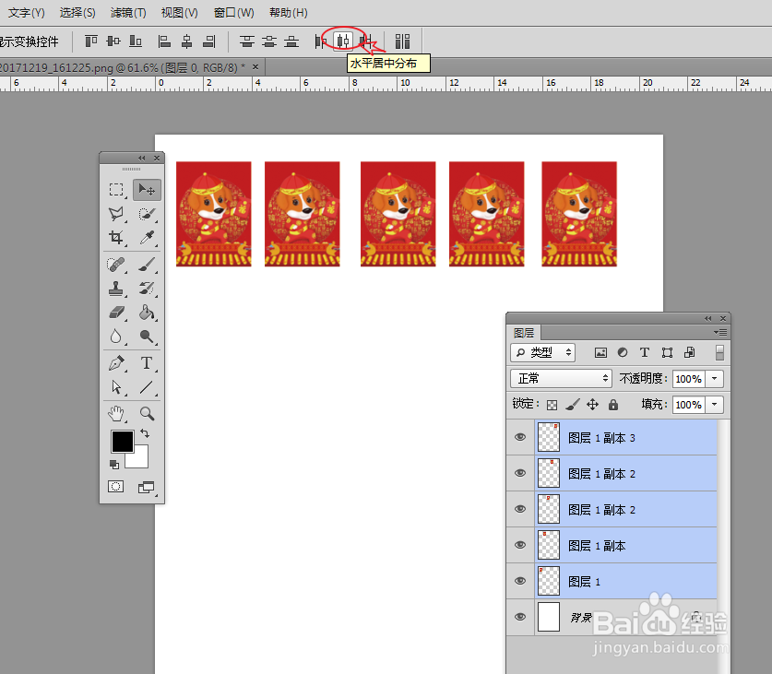Screen dimensions: 772x674
Task: Click Distribute Left Edges button
Action: [x=320, y=41]
